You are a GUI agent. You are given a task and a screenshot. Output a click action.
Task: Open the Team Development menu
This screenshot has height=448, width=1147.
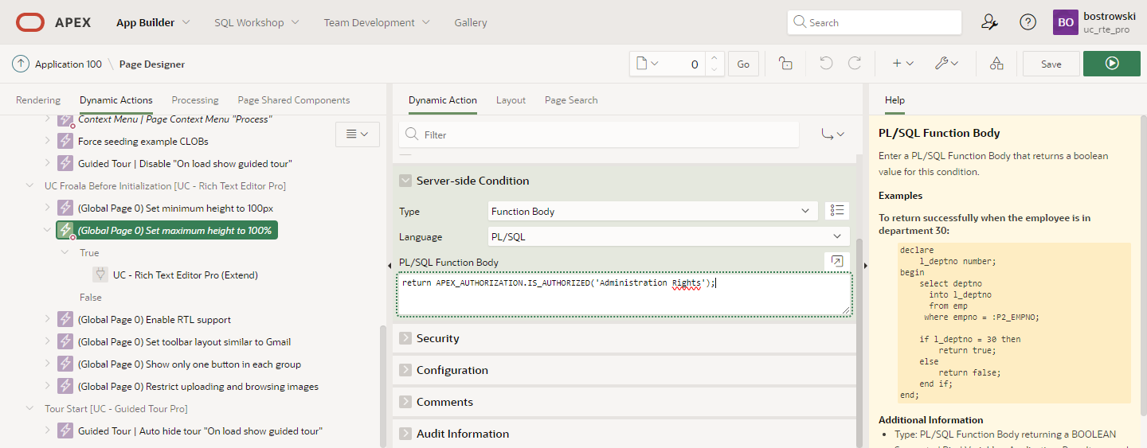377,22
